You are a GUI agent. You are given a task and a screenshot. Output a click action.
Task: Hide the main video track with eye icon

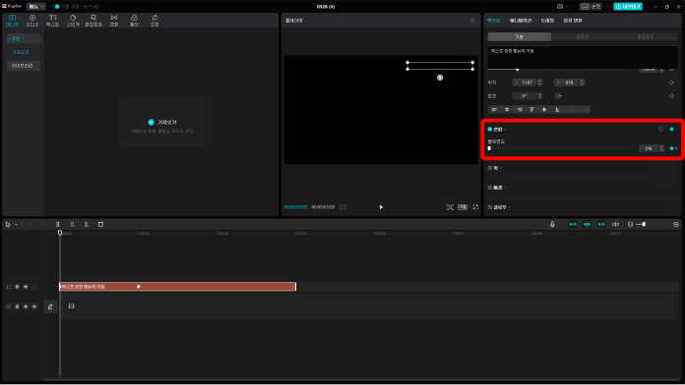(x=26, y=306)
